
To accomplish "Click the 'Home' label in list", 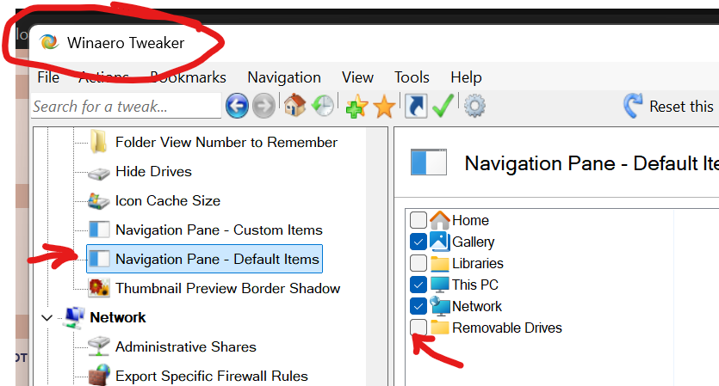I will coord(470,220).
